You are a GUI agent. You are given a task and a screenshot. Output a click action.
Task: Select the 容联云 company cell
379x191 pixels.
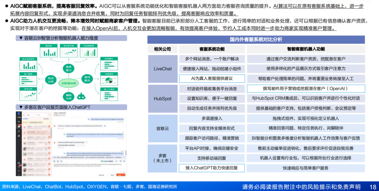(x=163, y=129)
